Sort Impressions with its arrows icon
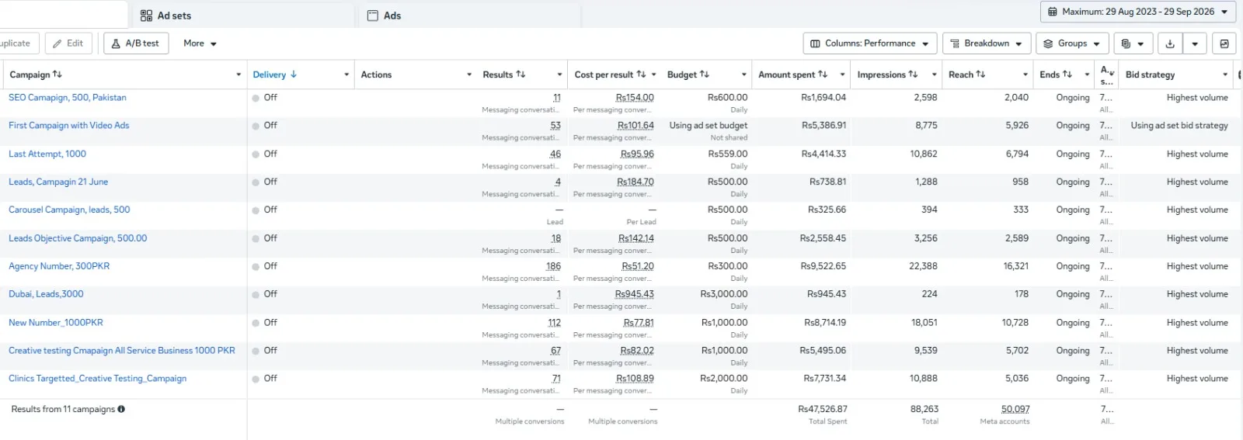 (x=913, y=74)
